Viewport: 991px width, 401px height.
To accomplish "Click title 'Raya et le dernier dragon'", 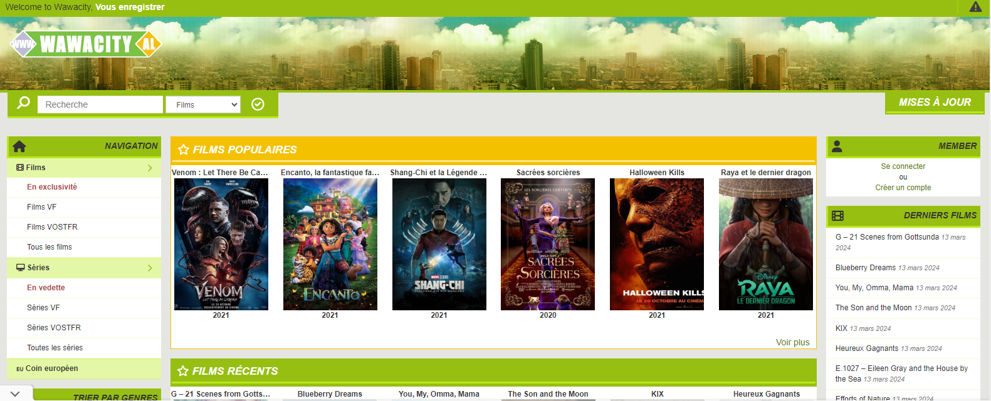I will (766, 173).
